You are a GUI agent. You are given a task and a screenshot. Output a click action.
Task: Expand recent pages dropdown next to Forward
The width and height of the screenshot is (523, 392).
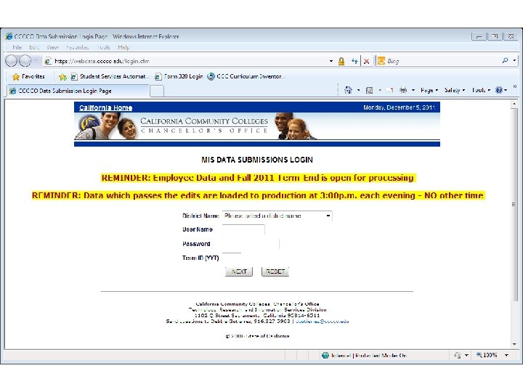36,61
